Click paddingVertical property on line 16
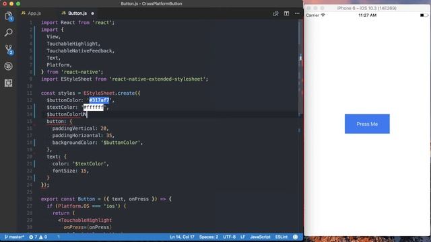 (x=73, y=128)
